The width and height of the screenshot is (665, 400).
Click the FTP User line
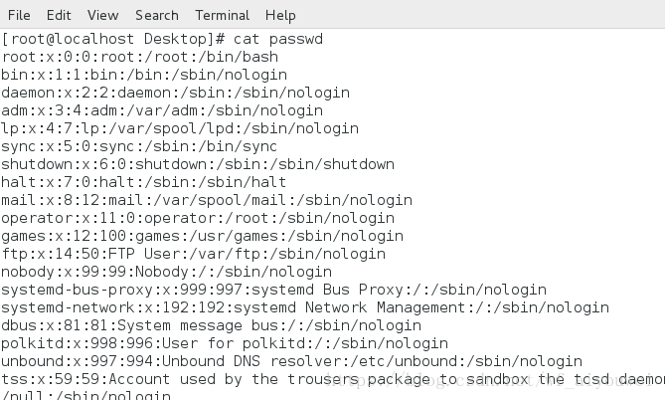point(194,254)
